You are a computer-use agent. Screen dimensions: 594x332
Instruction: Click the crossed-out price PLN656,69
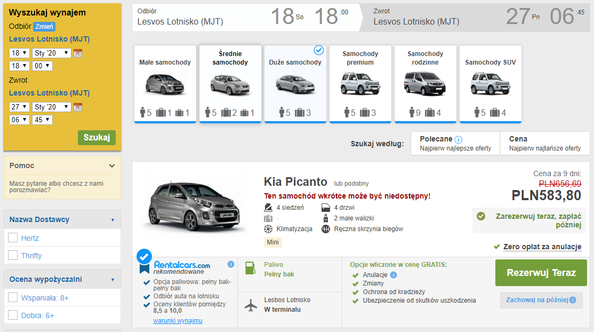click(x=560, y=184)
